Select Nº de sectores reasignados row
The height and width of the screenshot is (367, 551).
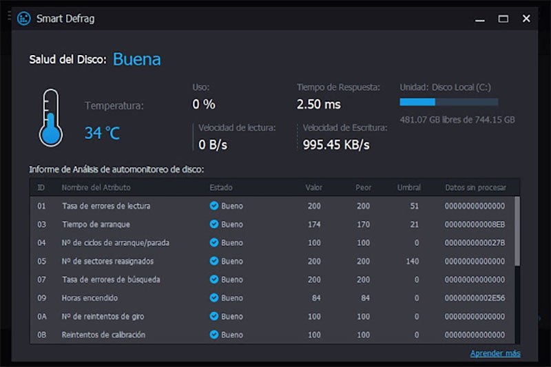pyautogui.click(x=272, y=261)
